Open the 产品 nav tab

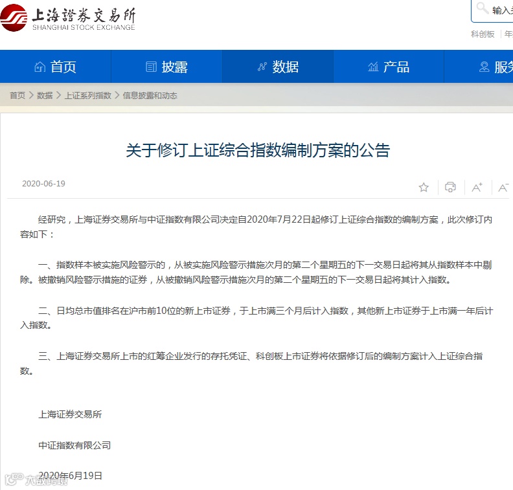pyautogui.click(x=389, y=67)
